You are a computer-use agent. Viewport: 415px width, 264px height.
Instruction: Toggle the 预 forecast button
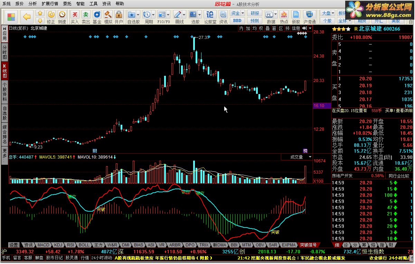click(287, 28)
